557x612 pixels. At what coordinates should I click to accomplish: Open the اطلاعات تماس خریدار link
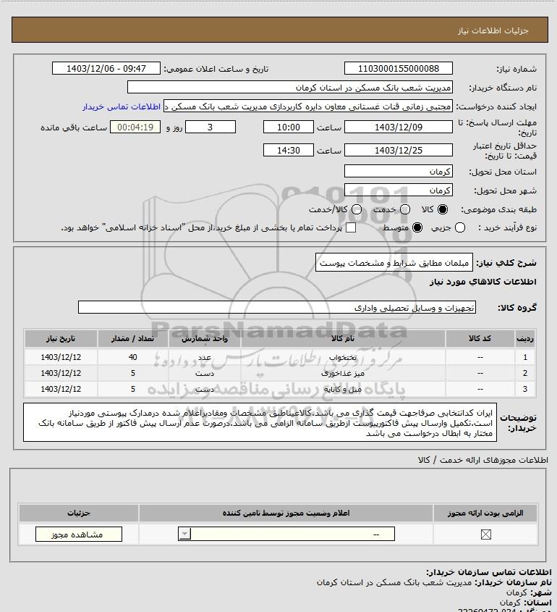pyautogui.click(x=122, y=106)
